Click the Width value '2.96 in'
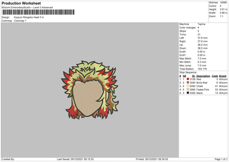The image size is (229, 162). (224, 13)
